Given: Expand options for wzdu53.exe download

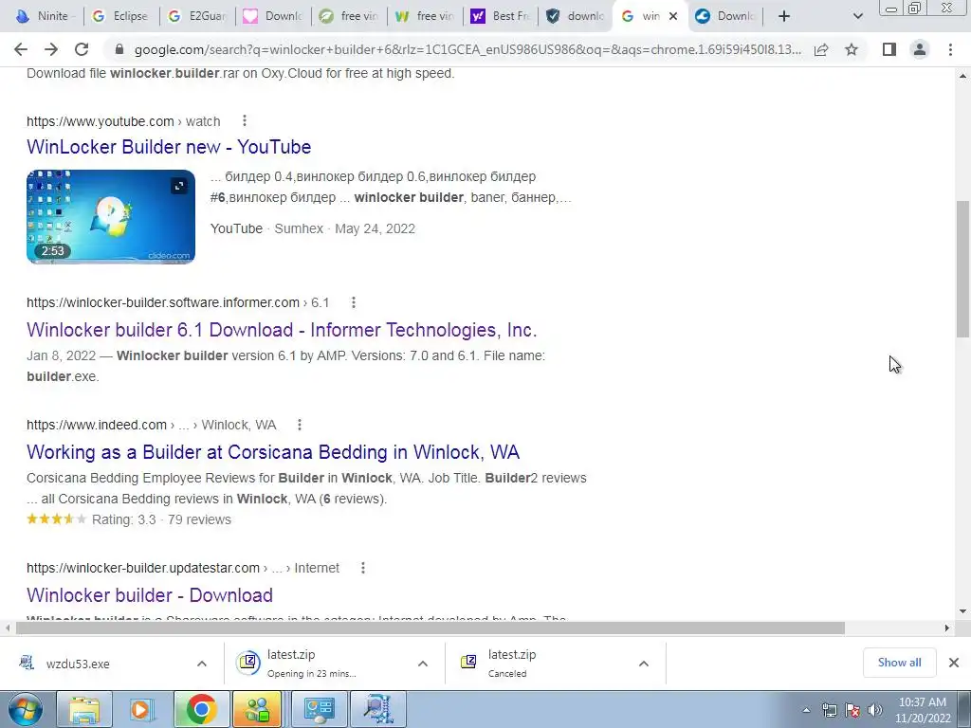Looking at the screenshot, I should coord(202,664).
